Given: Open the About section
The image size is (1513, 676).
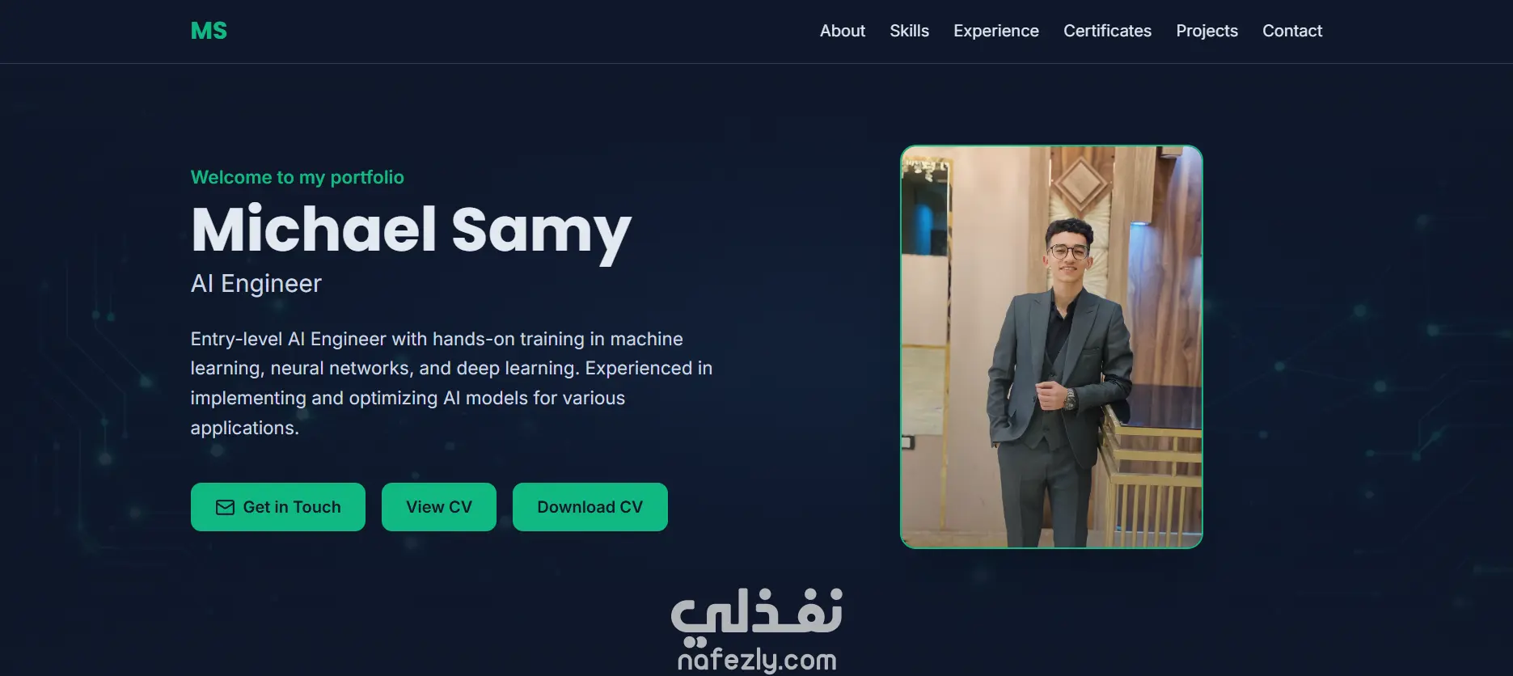Looking at the screenshot, I should point(843,31).
